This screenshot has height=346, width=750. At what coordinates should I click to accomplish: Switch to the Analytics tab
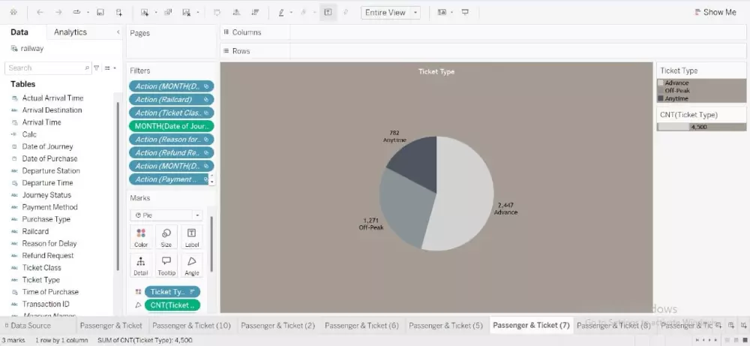tap(70, 32)
